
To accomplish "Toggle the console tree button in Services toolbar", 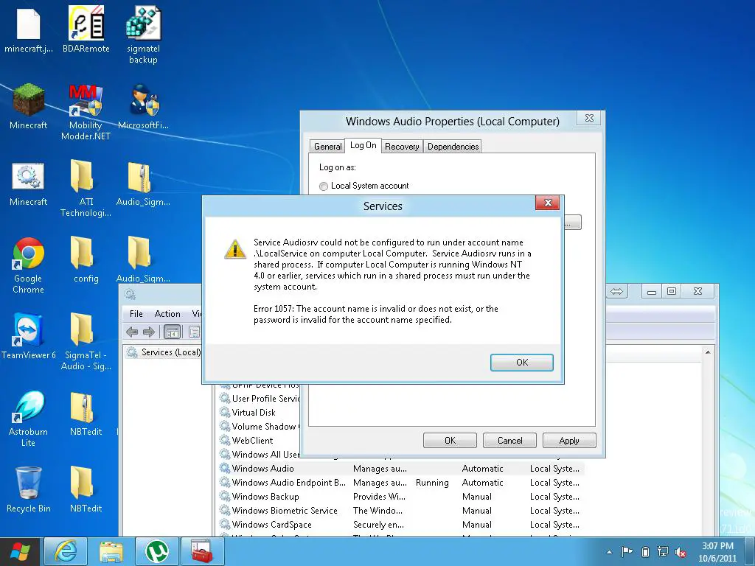I will [172, 332].
